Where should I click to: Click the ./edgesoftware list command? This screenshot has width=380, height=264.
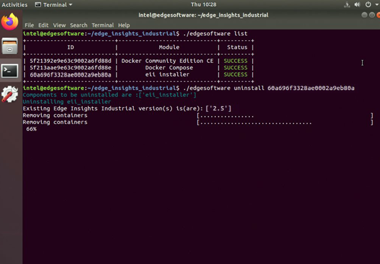point(215,33)
